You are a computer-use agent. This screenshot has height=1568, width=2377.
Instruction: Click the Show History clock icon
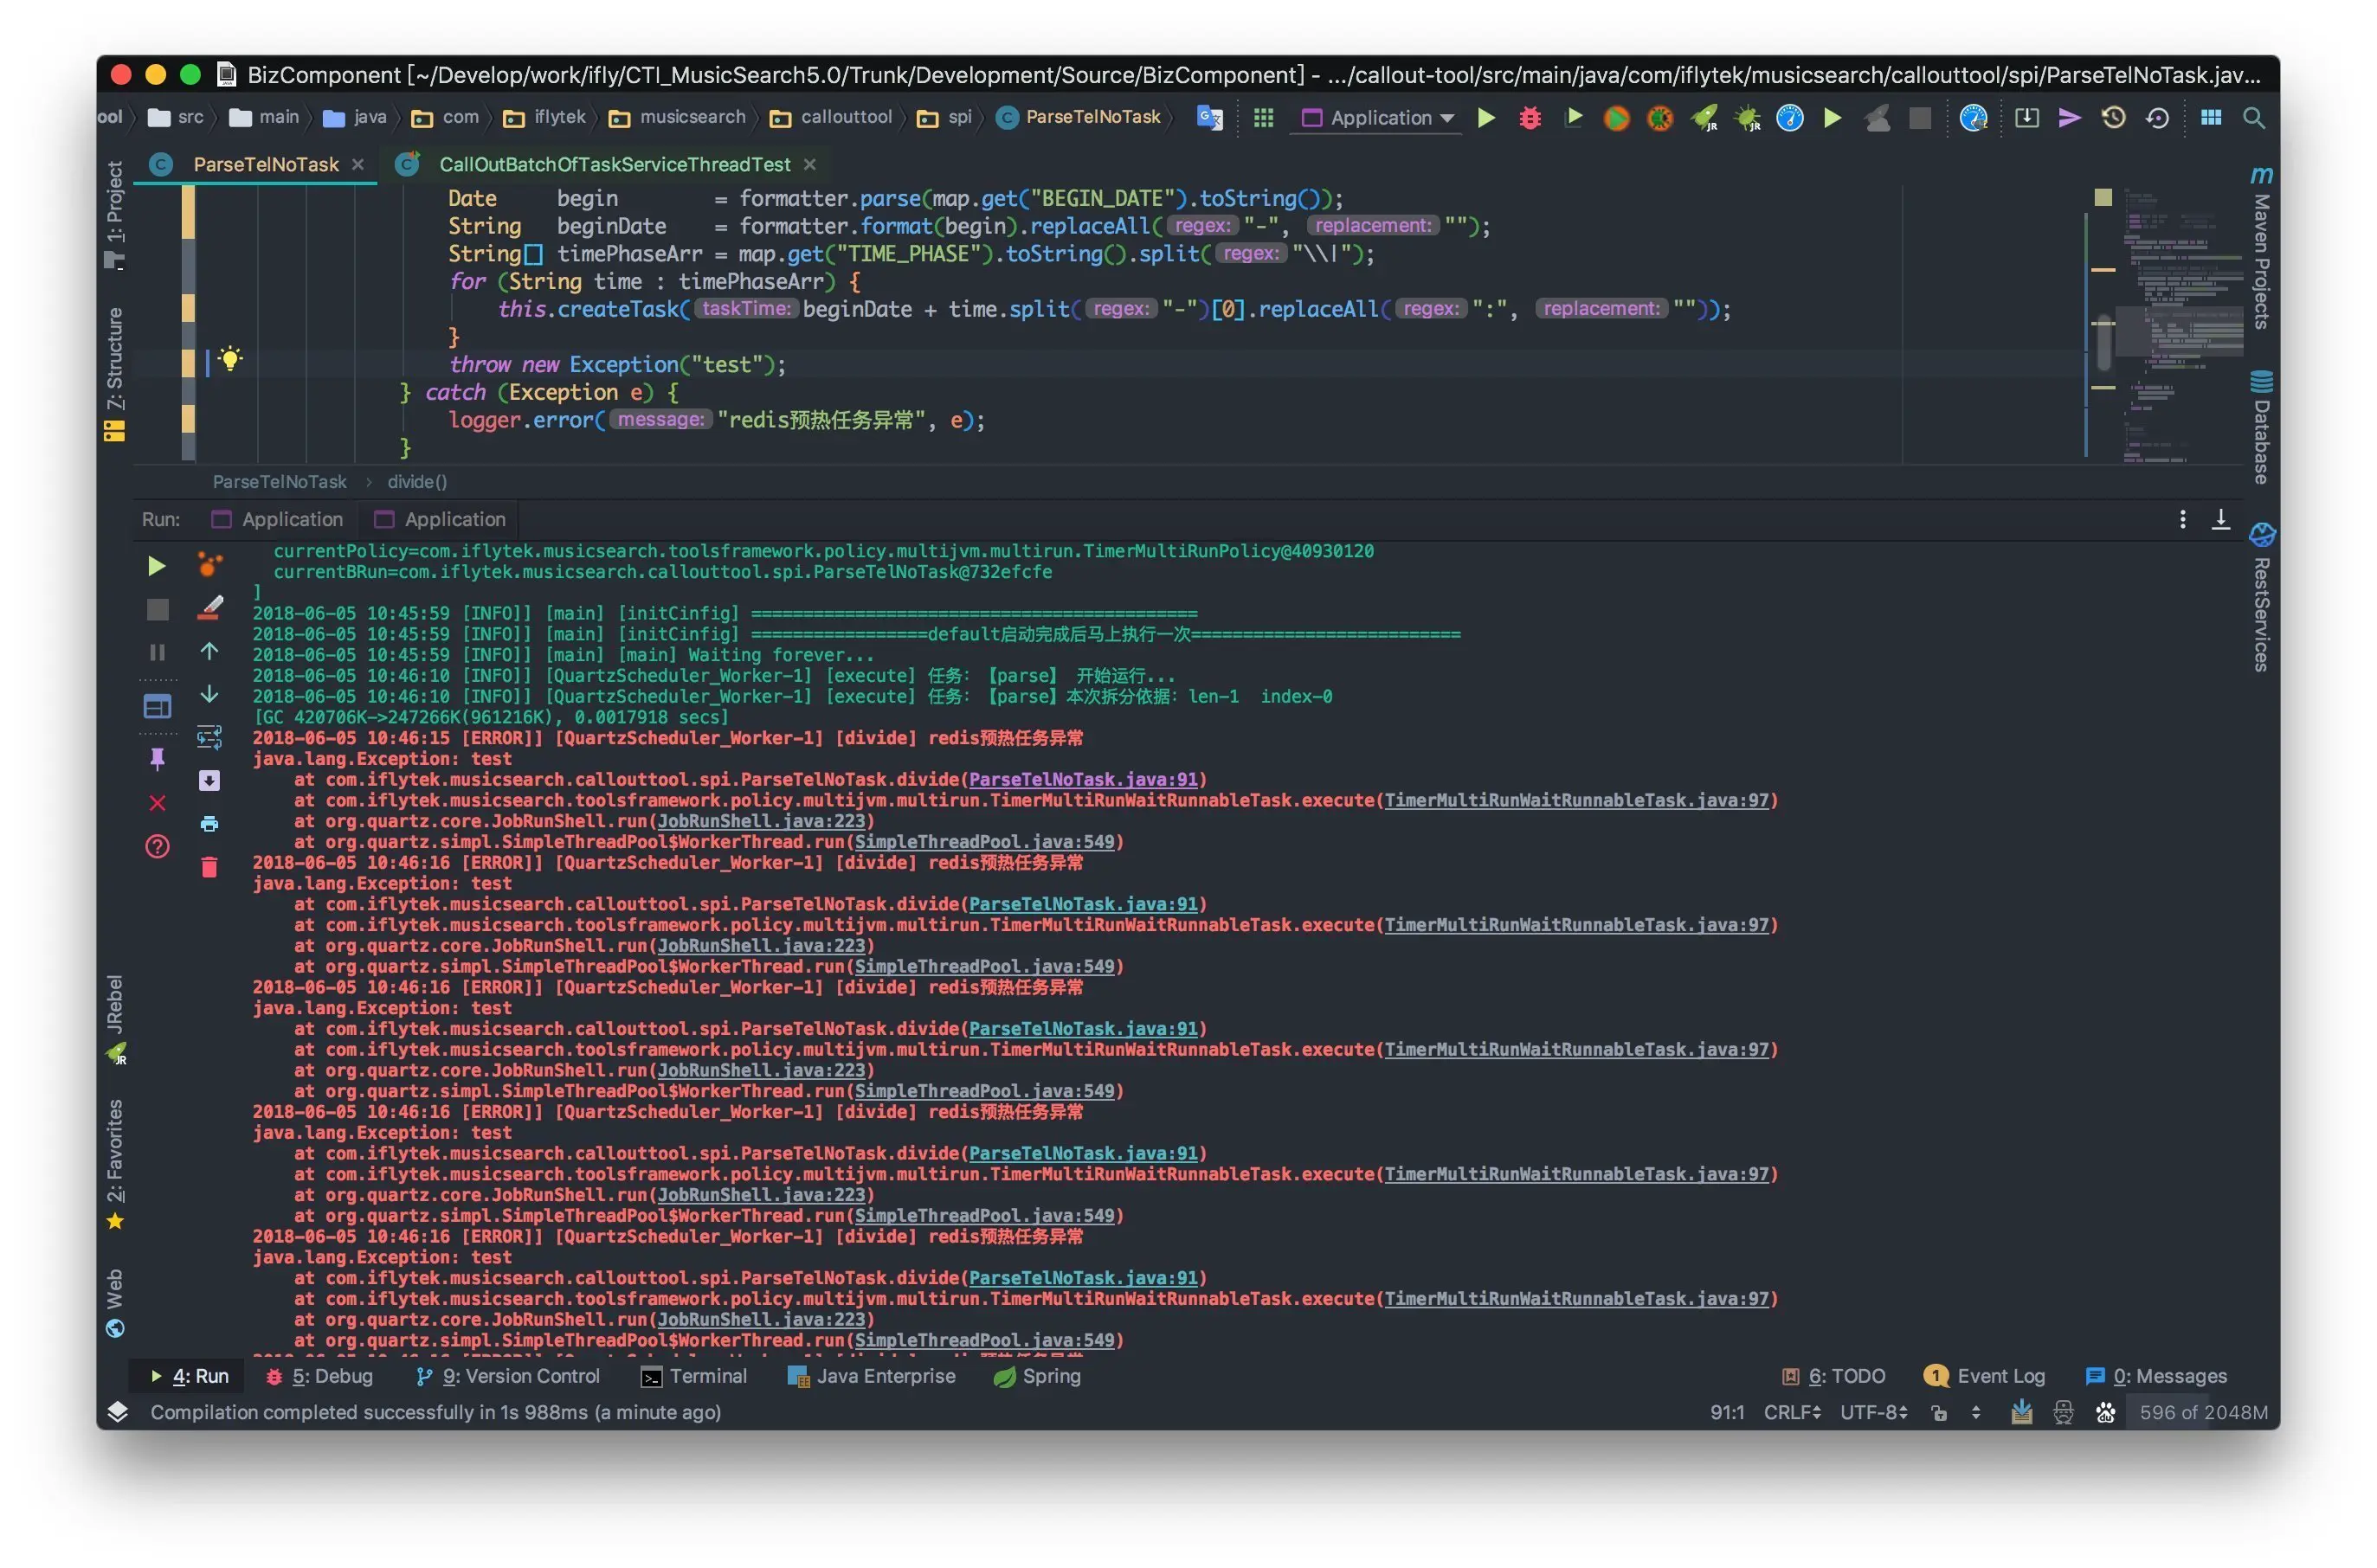(2113, 118)
